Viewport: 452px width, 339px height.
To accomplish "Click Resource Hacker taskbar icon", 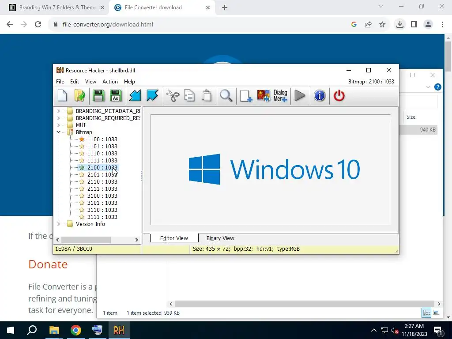I will tap(119, 330).
